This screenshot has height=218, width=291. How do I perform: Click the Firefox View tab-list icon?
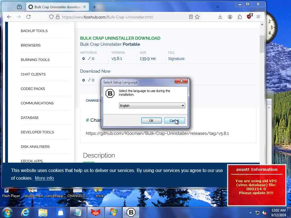coord(19,7)
